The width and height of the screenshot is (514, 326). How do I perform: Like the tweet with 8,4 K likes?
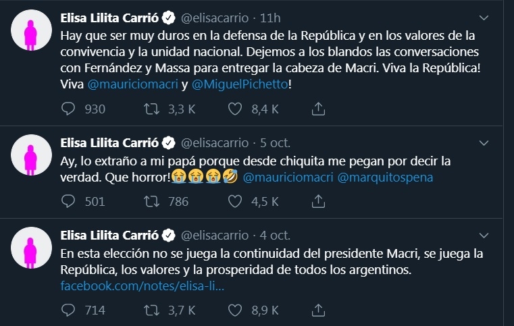pyautogui.click(x=234, y=109)
